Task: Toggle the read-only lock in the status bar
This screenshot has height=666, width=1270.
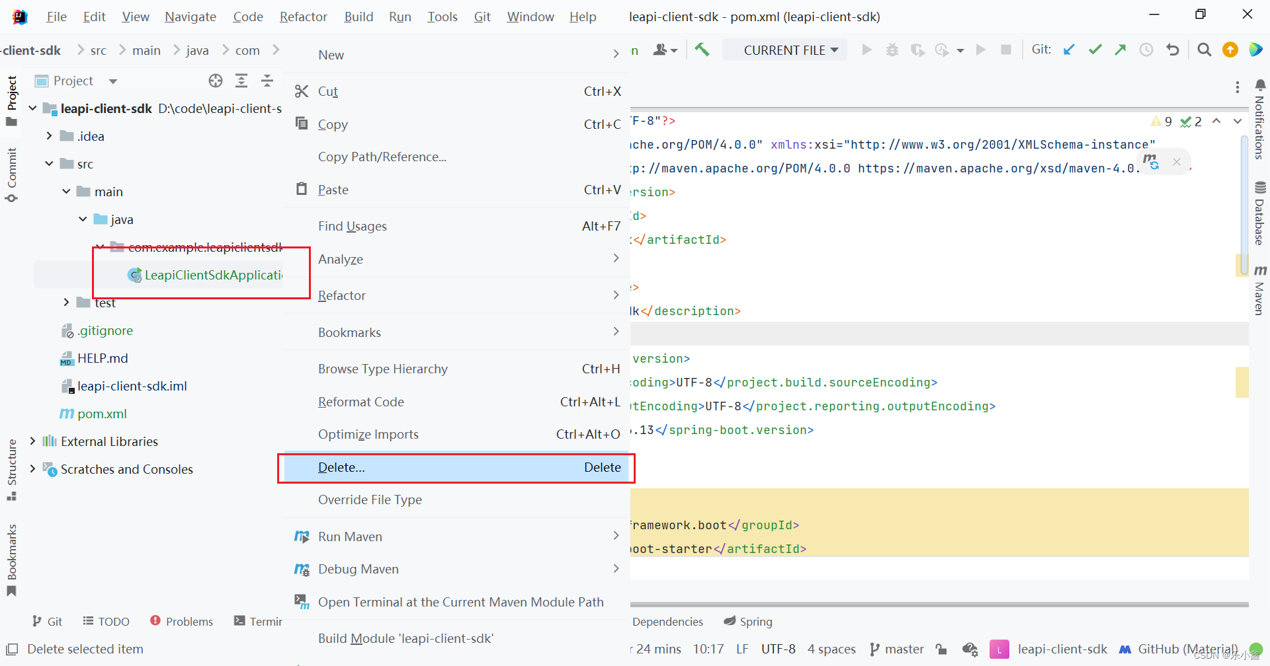Action: click(941, 649)
